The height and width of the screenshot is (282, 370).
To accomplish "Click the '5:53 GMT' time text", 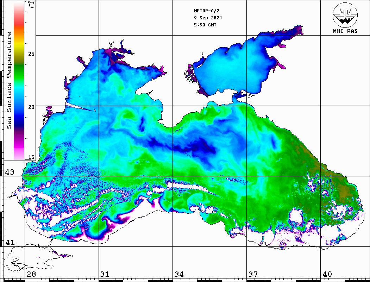I will tap(205, 25).
